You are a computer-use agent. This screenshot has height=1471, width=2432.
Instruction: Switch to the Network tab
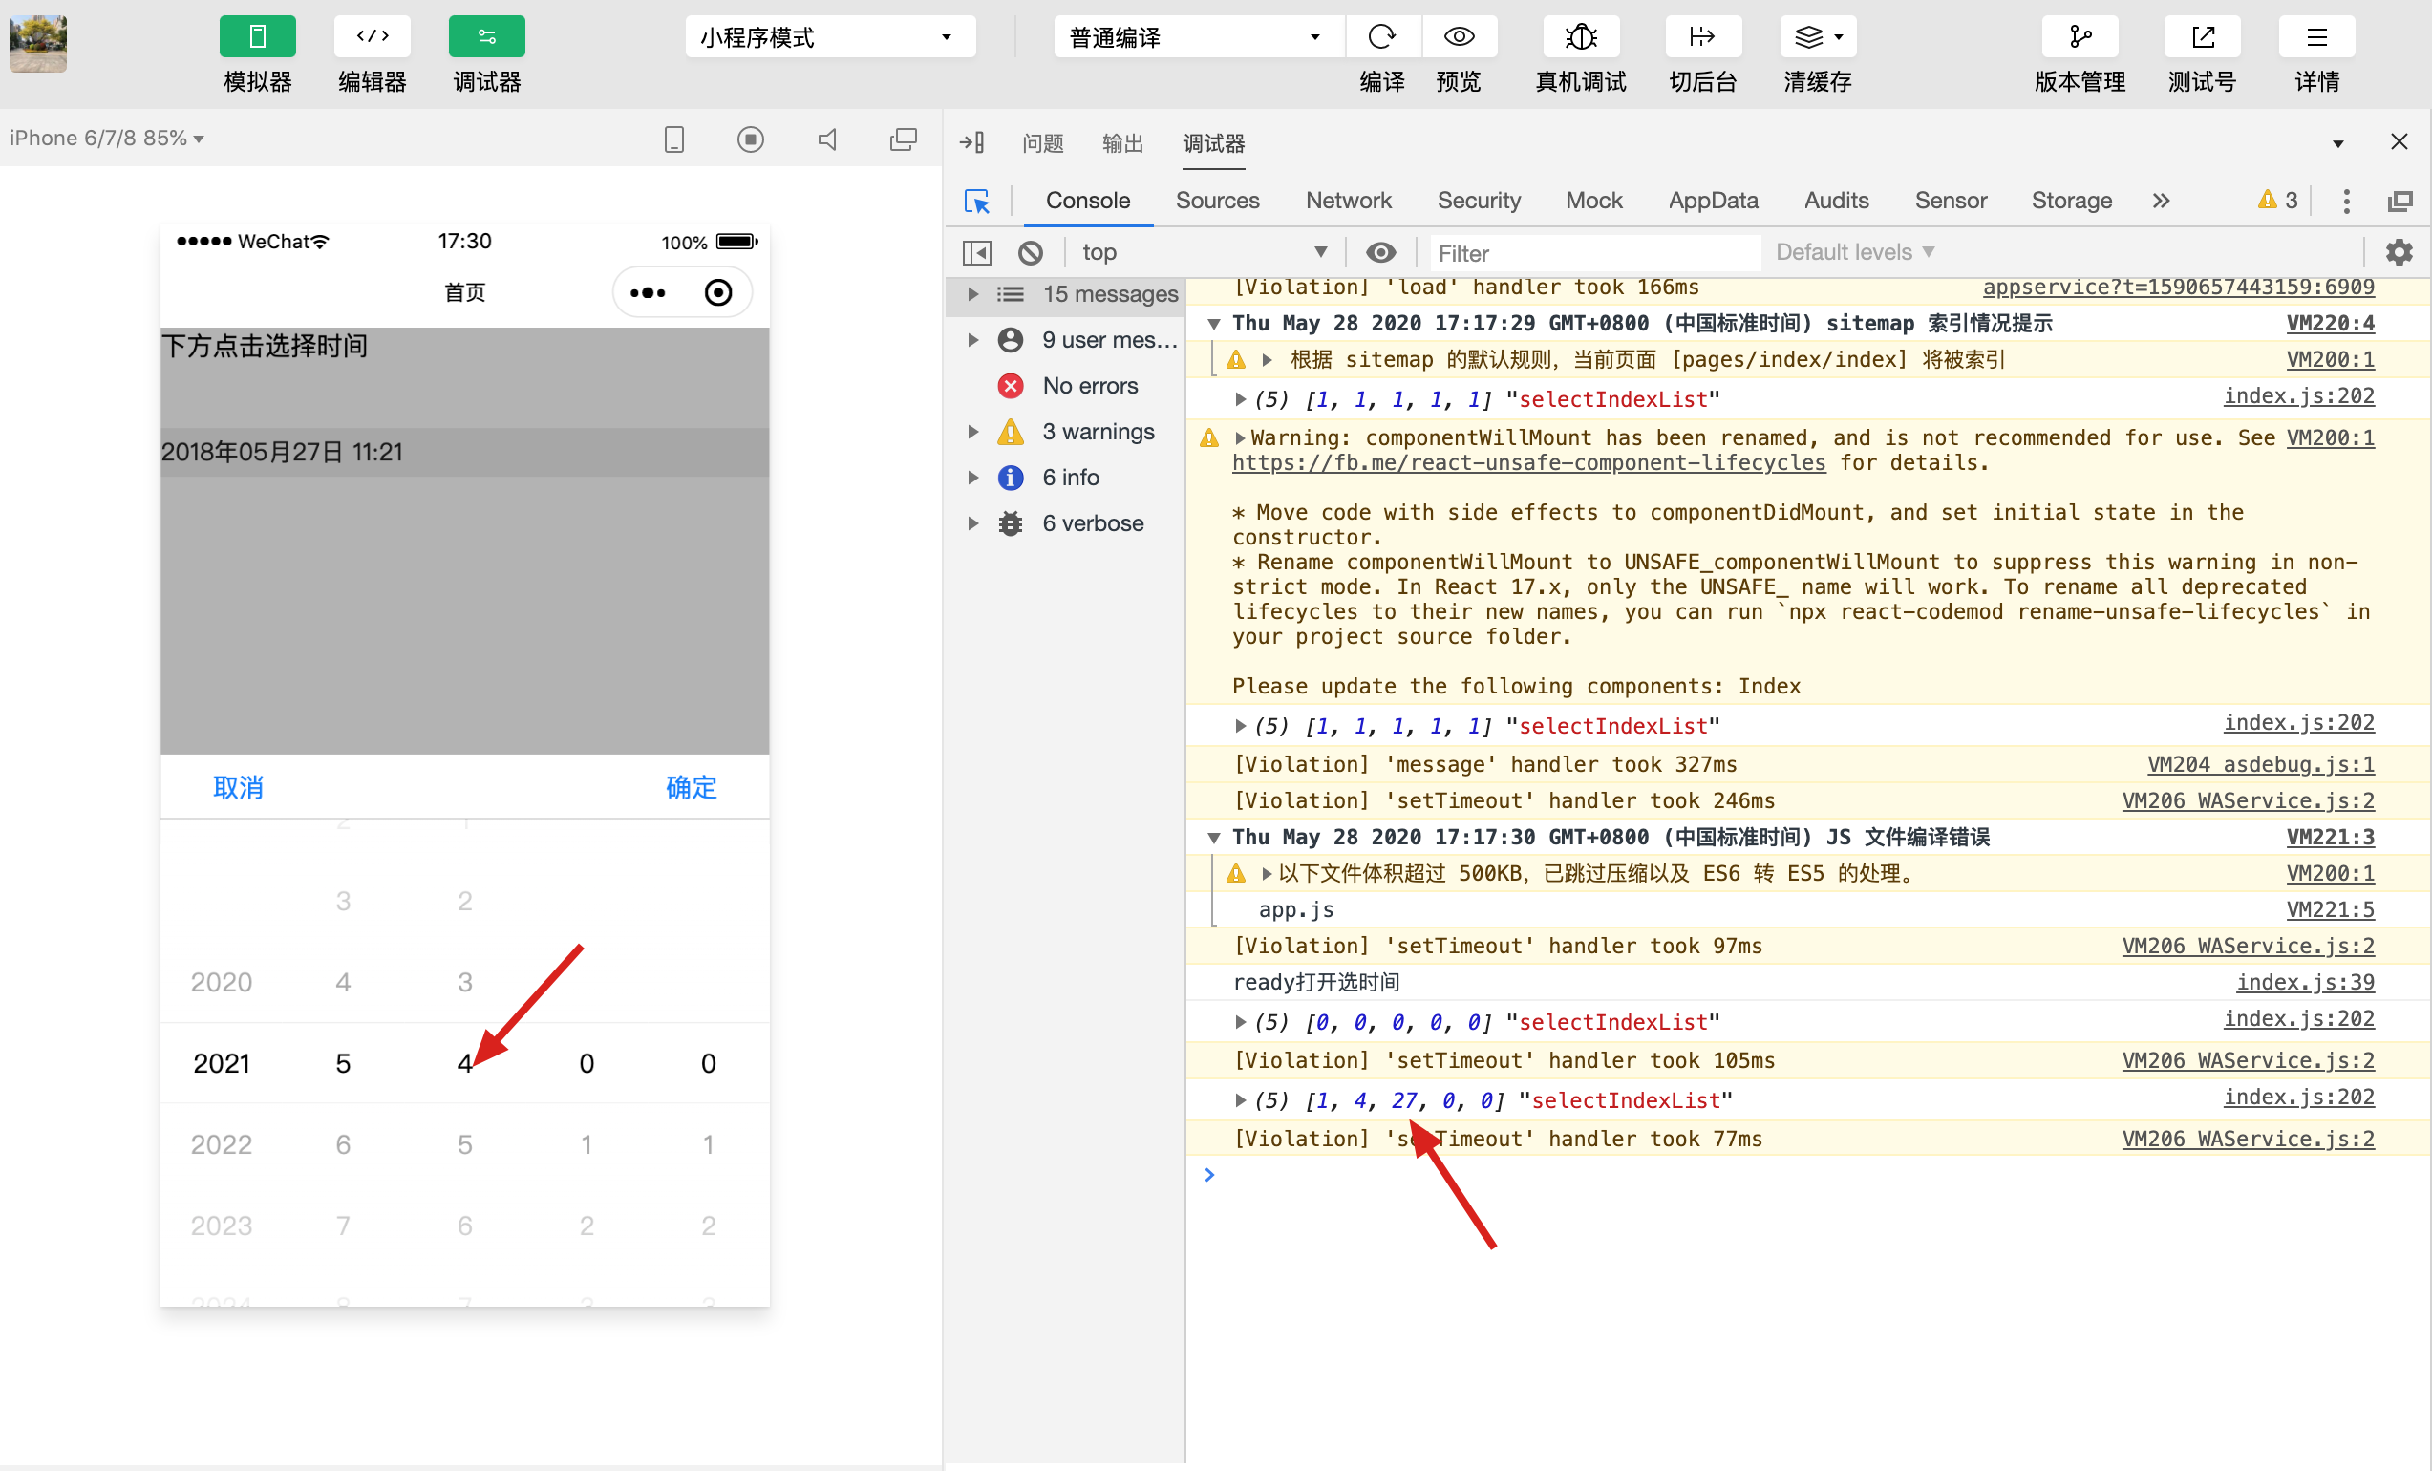pyautogui.click(x=1348, y=200)
